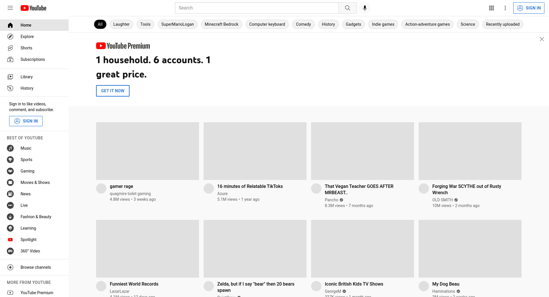
Task: Click the Movies & Shows icon
Action: pos(10,182)
